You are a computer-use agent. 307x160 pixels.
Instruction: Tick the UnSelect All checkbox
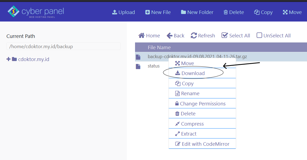pos(259,35)
